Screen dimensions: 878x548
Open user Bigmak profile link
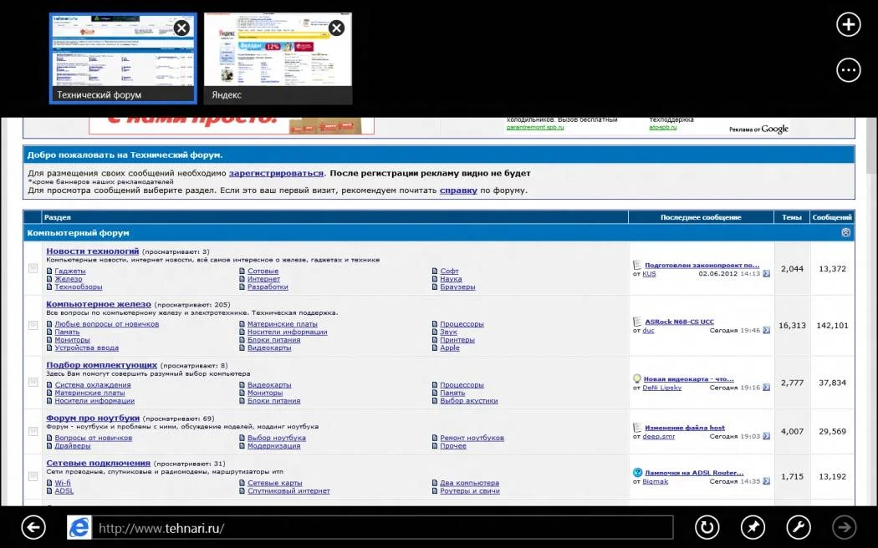click(655, 481)
